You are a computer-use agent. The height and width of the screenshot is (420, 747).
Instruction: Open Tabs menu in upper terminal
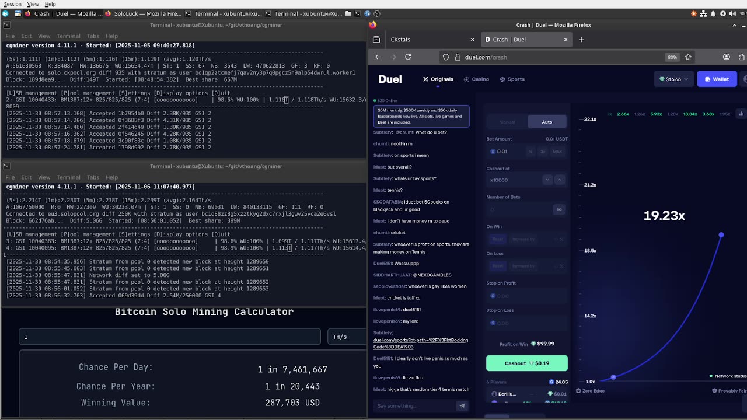pos(93,36)
